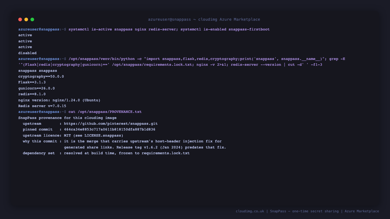Click the 'snappass snappass' output line
This screenshot has width=390, height=219.
coord(38,71)
